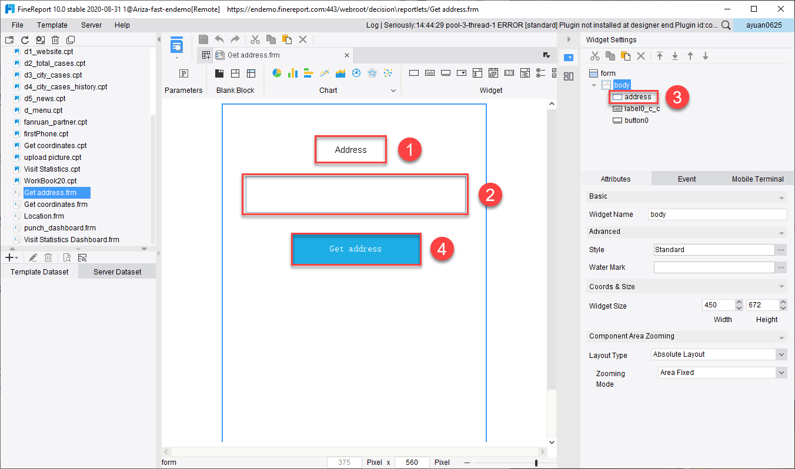Screen dimensions: 795x469
Task: Click the Widget Name input field
Action: point(717,215)
